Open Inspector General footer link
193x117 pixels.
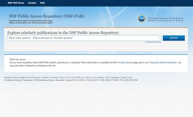tap(49, 78)
